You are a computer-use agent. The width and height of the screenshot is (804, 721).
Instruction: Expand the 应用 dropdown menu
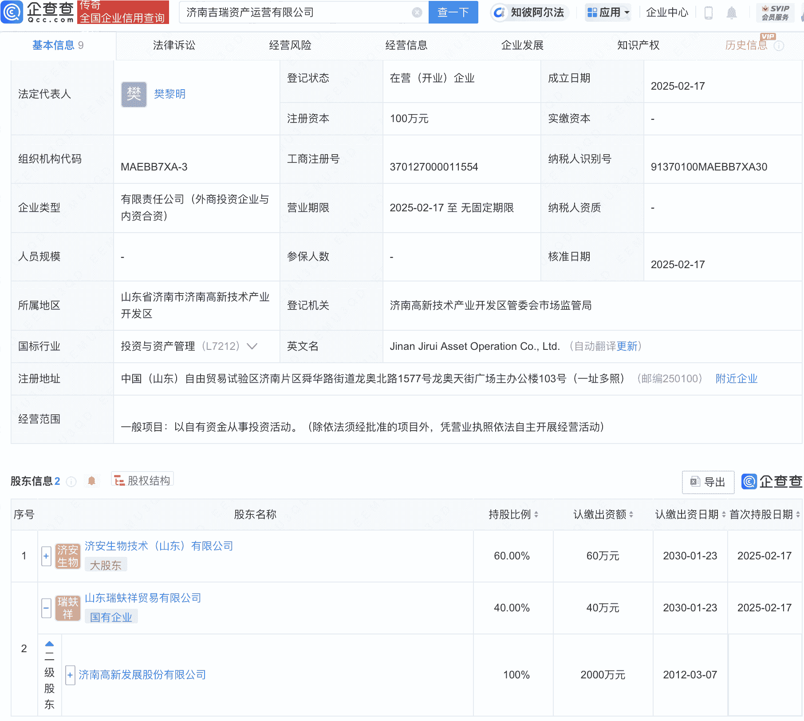click(x=607, y=12)
